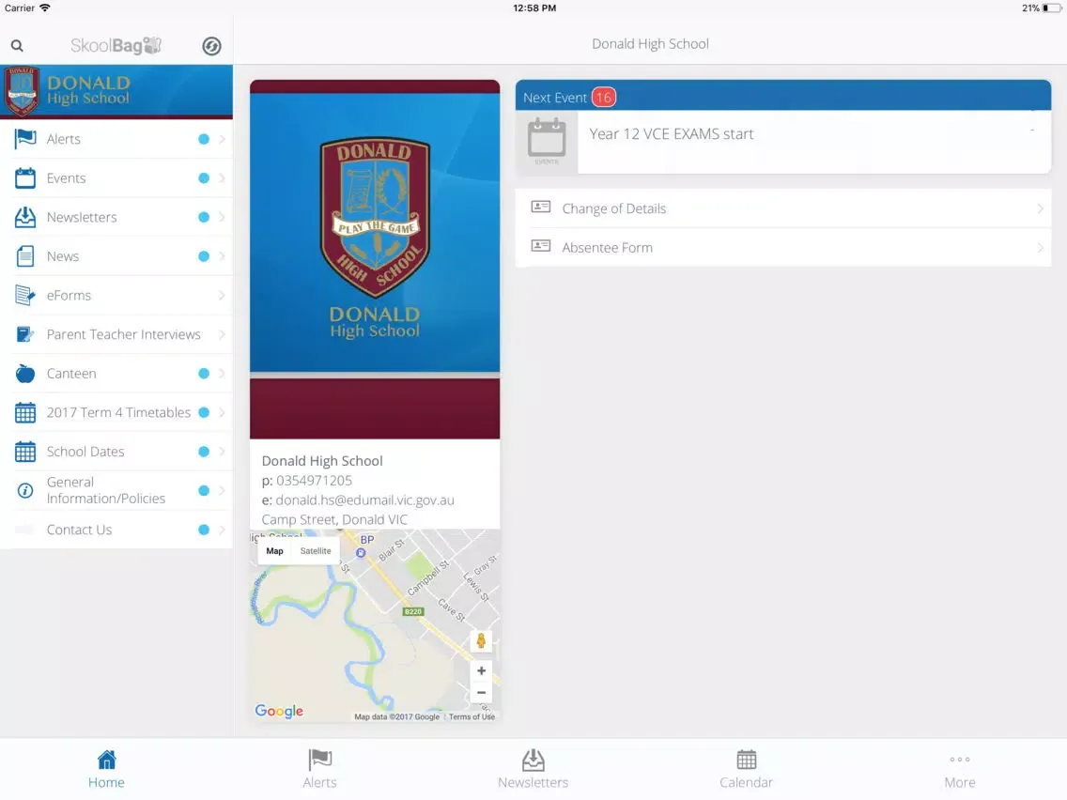Open General Information/Policies

116,490
